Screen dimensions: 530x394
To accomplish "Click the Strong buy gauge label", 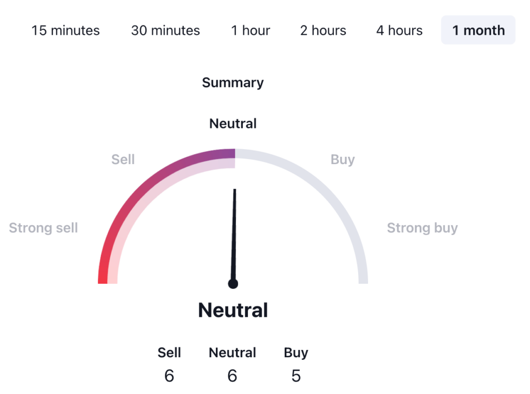I will coord(422,228).
